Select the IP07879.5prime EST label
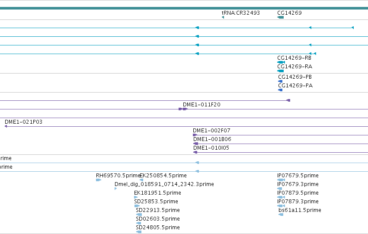The width and height of the screenshot is (368, 234). pos(298,193)
